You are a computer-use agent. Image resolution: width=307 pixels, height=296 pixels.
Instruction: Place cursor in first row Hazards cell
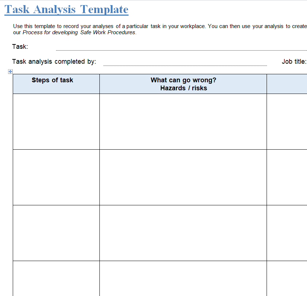[x=183, y=122]
